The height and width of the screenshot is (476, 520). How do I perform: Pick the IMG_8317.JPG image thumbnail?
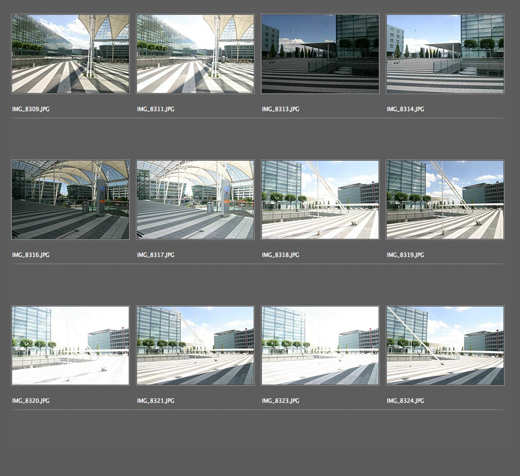point(195,200)
